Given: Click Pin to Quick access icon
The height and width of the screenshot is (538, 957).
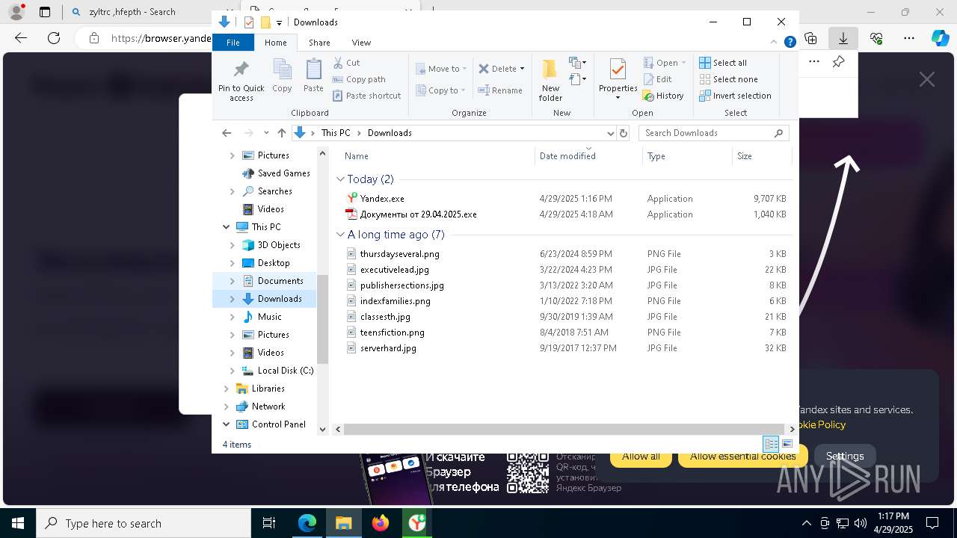Looking at the screenshot, I should tap(241, 81).
